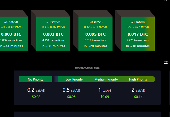Viewport: 170px width, 117px height.
Task: Click the 1 sat/vB medium fee value
Action: click(x=105, y=90)
